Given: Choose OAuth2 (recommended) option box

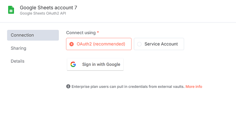Looking at the screenshot, I should click(x=99, y=44).
